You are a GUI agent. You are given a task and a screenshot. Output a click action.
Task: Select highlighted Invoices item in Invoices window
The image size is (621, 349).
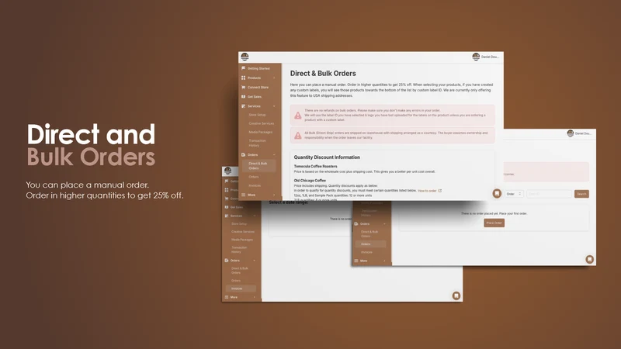click(241, 289)
